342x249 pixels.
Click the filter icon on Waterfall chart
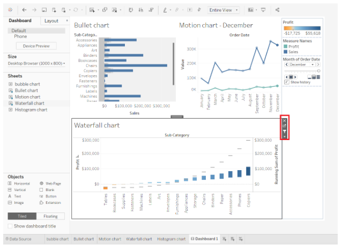(x=285, y=133)
